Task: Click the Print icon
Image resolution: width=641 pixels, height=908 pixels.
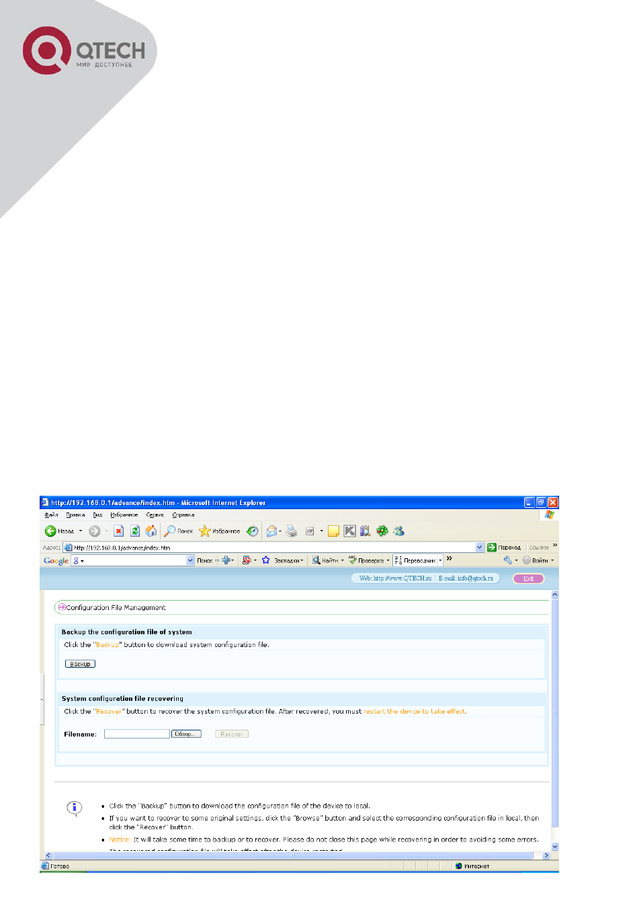Action: pyautogui.click(x=292, y=531)
